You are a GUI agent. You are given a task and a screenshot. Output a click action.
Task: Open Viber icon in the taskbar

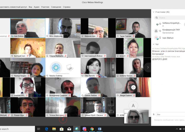point(85,129)
